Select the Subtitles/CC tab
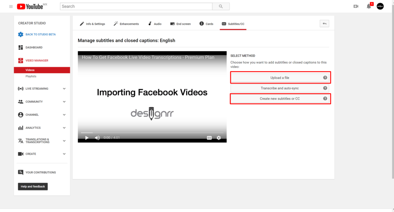This screenshot has height=212, width=394. pos(233,24)
